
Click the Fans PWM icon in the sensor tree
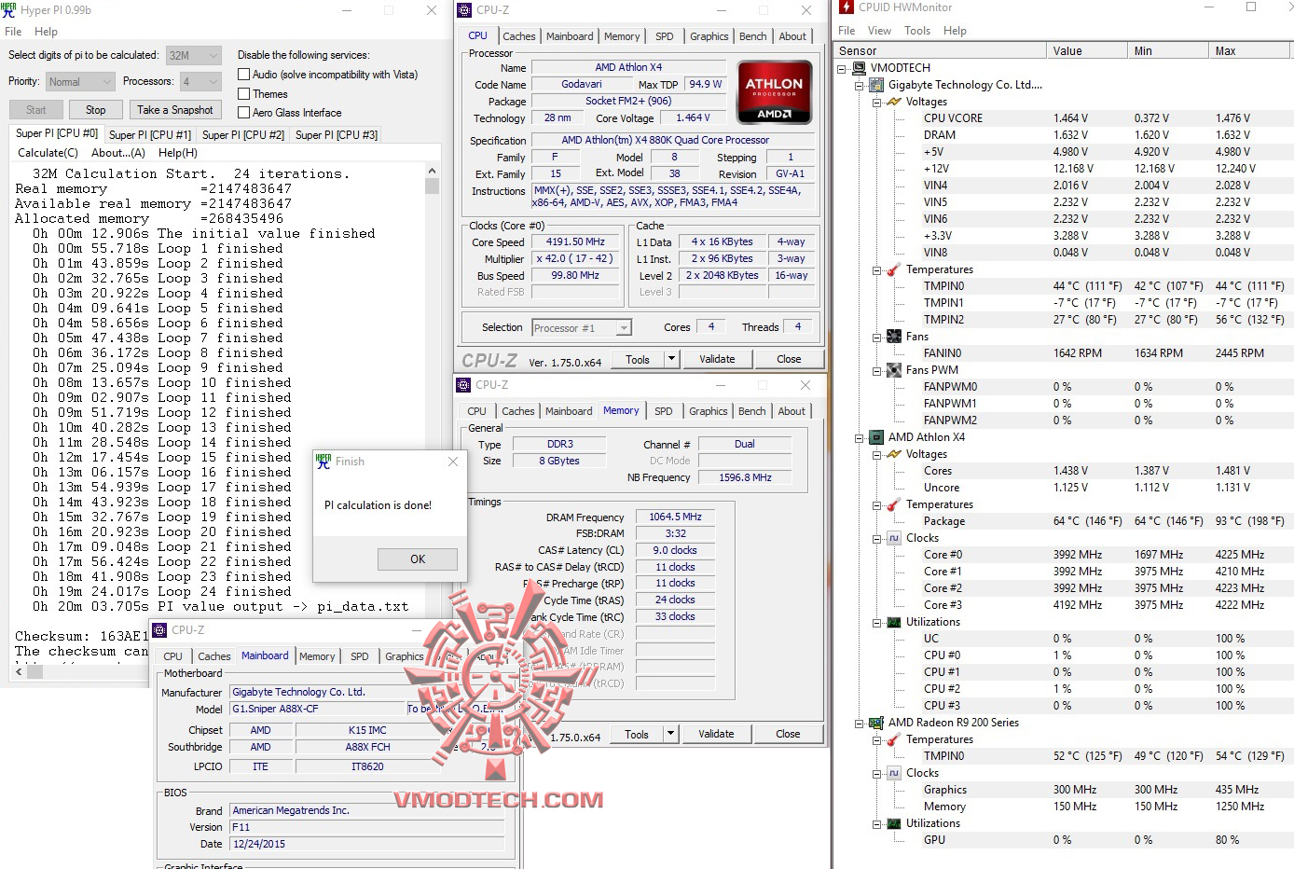[x=894, y=370]
